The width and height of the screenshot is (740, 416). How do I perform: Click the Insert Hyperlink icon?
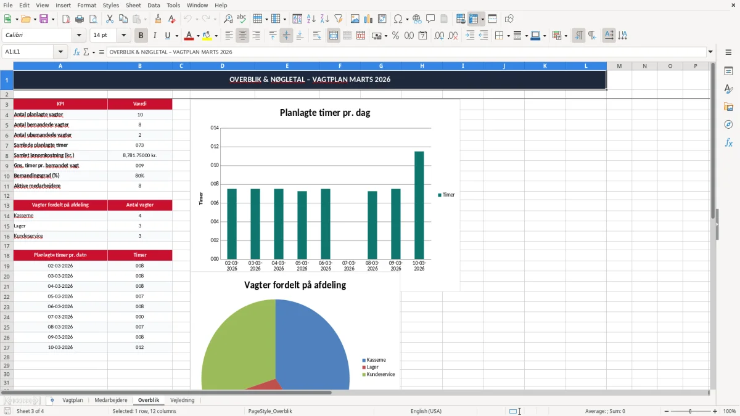pyautogui.click(x=417, y=19)
